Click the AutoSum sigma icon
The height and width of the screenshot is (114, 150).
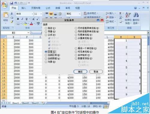pyautogui.click(x=120, y=13)
